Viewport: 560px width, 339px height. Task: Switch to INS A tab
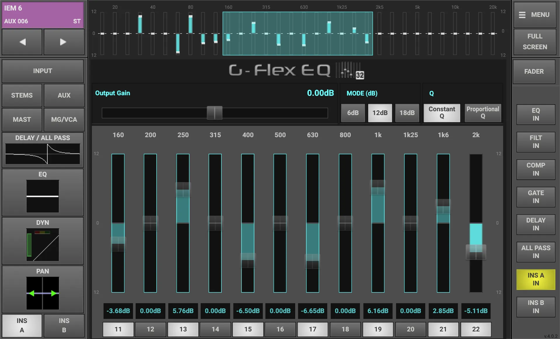[22, 325]
